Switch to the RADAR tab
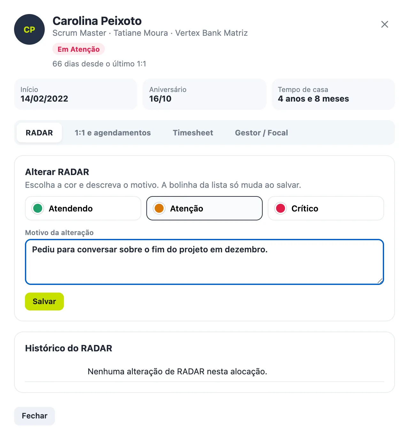The height and width of the screenshot is (428, 409). click(x=39, y=133)
